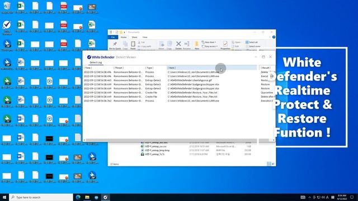
Task: Click Copy path in Explorer ribbon
Action: click(144, 46)
